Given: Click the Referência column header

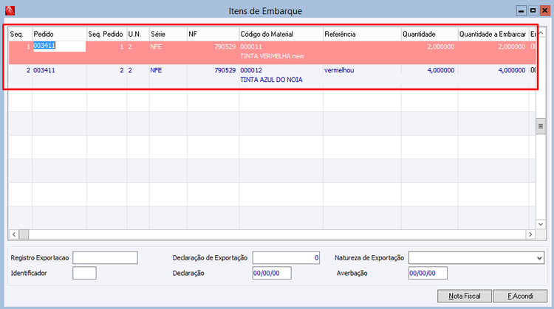Looking at the screenshot, I should tap(362, 34).
